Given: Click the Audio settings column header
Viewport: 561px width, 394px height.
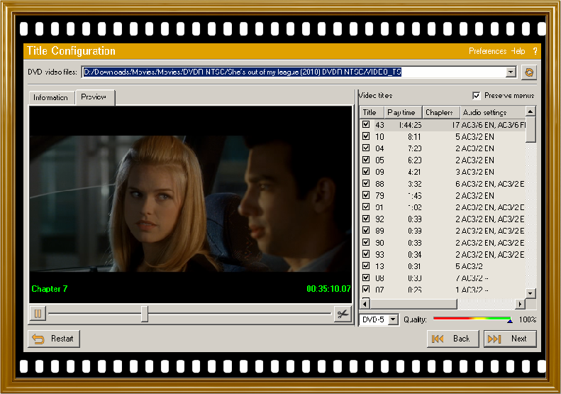Looking at the screenshot, I should click(x=493, y=112).
